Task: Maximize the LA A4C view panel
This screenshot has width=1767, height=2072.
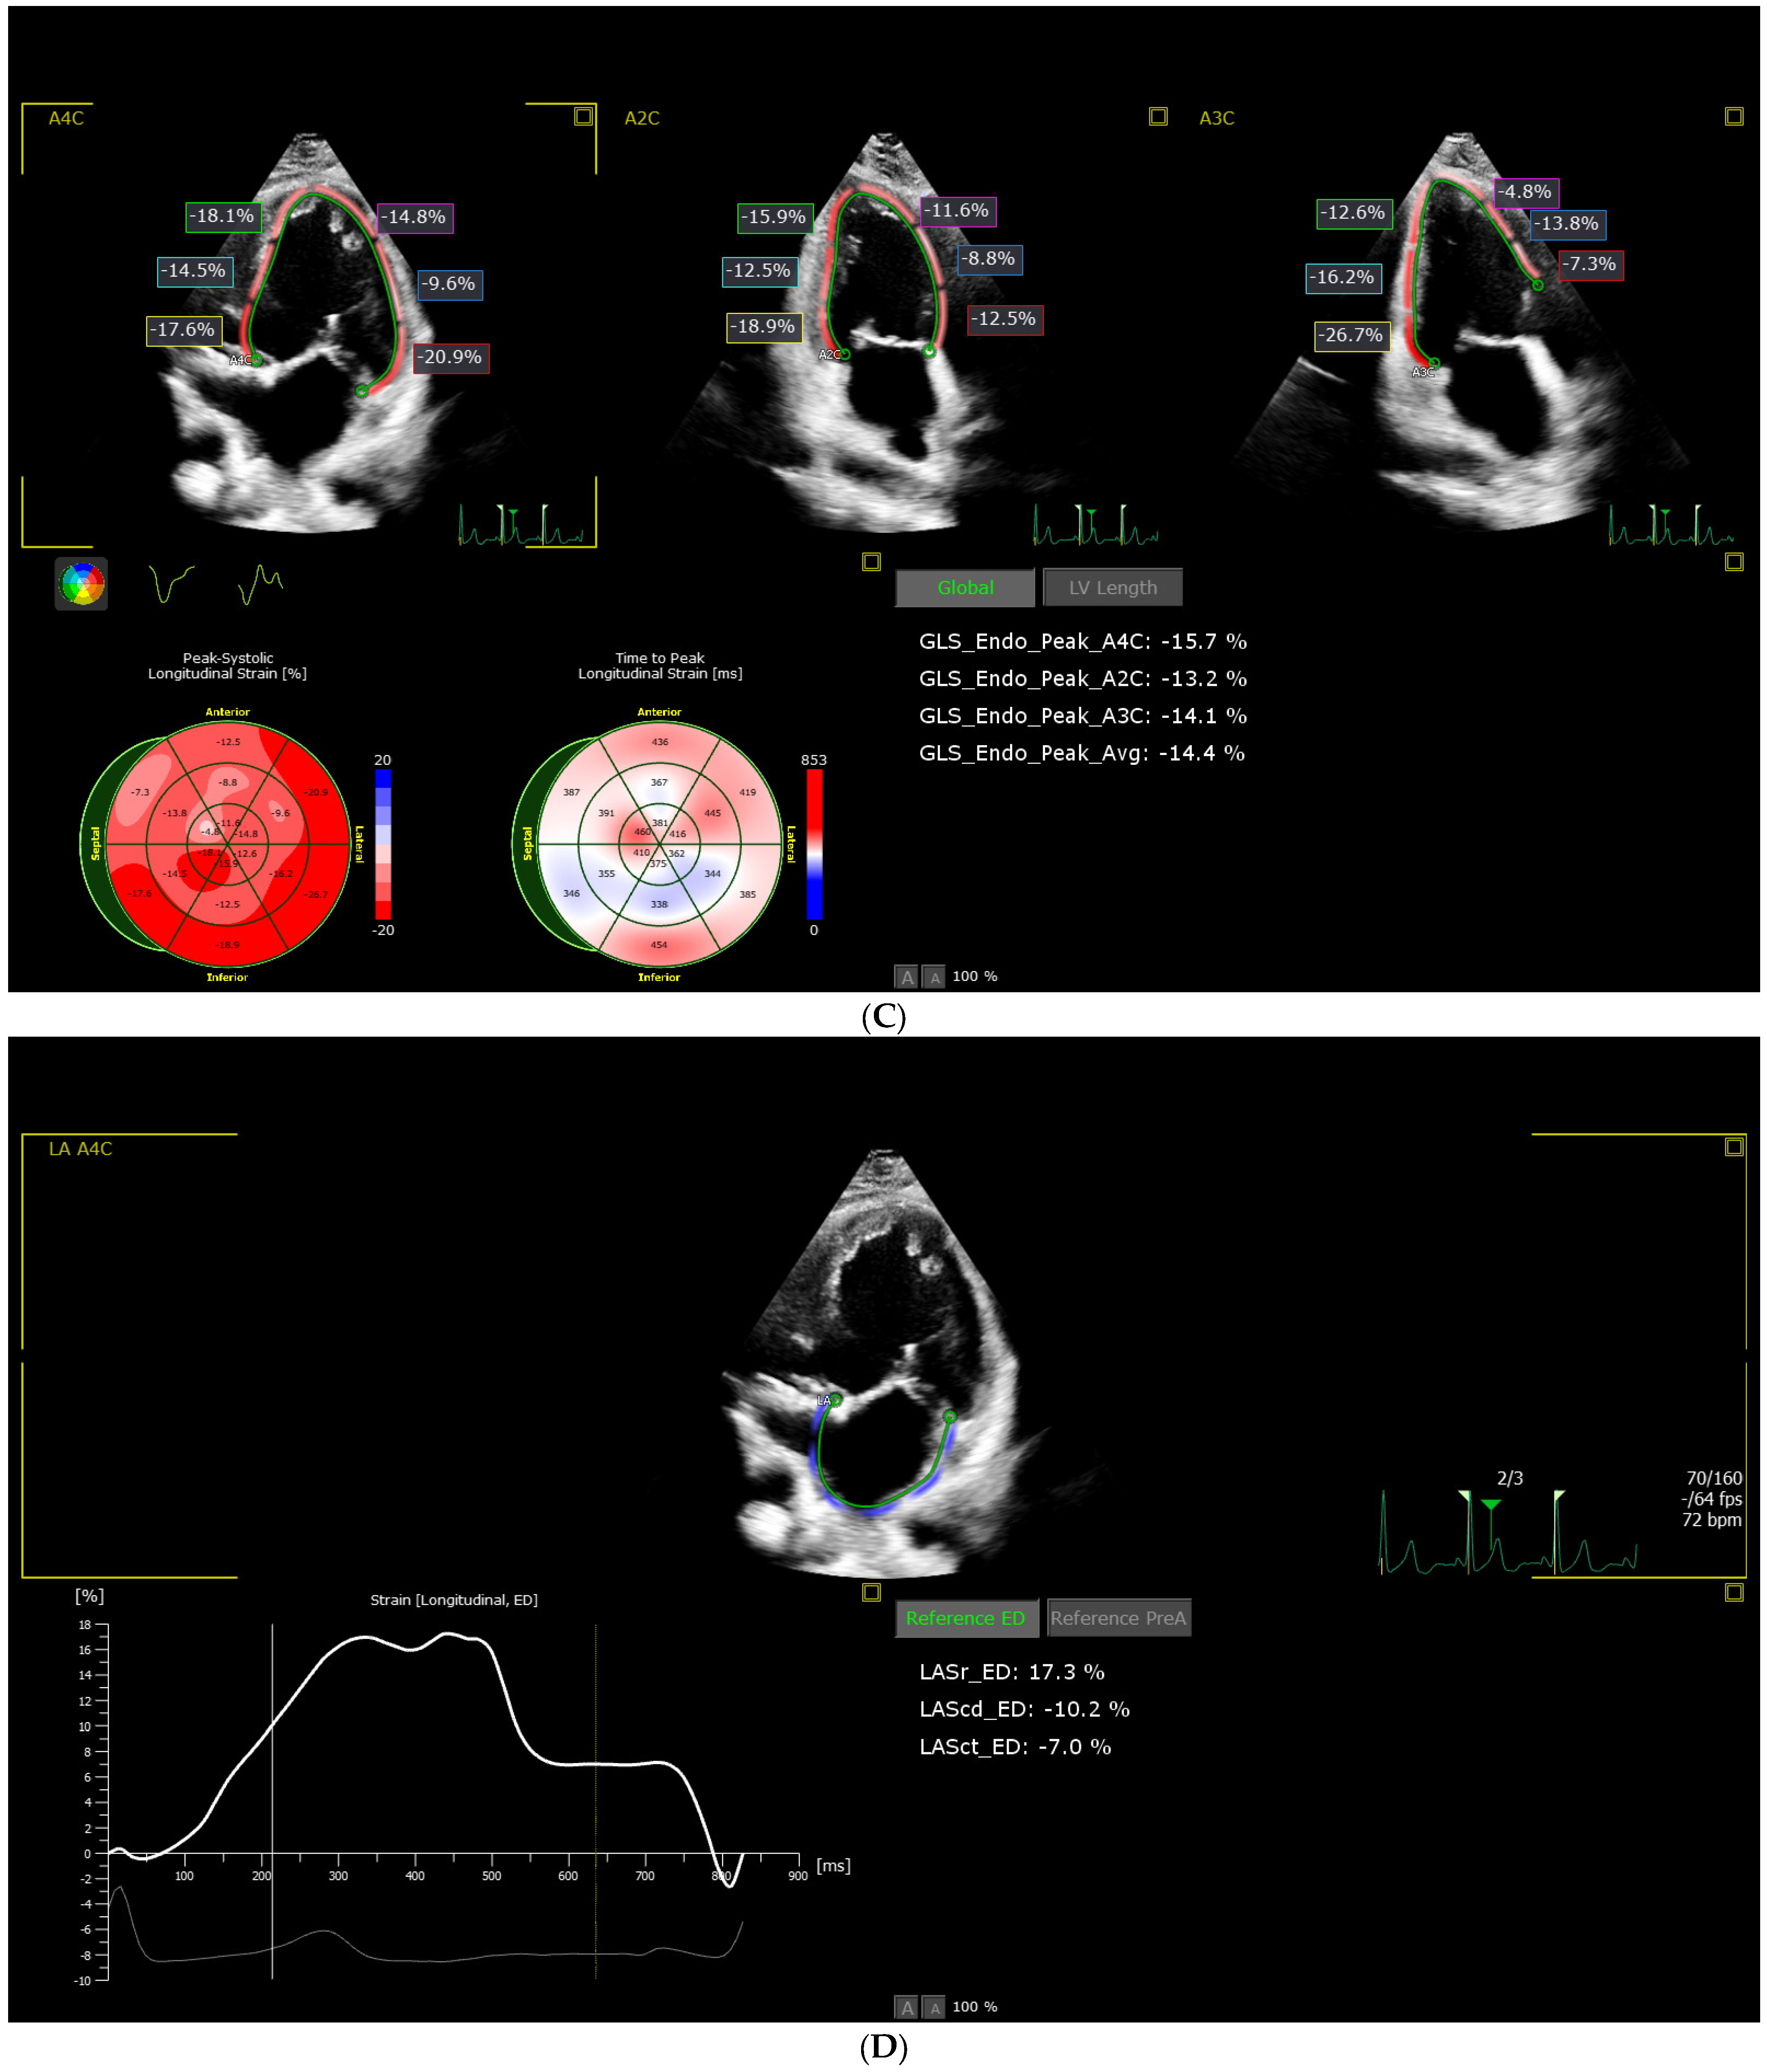Action: tap(1734, 1147)
